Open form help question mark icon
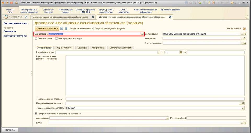Image resolution: width=251 pixels, height=133 pixels. pos(244,29)
